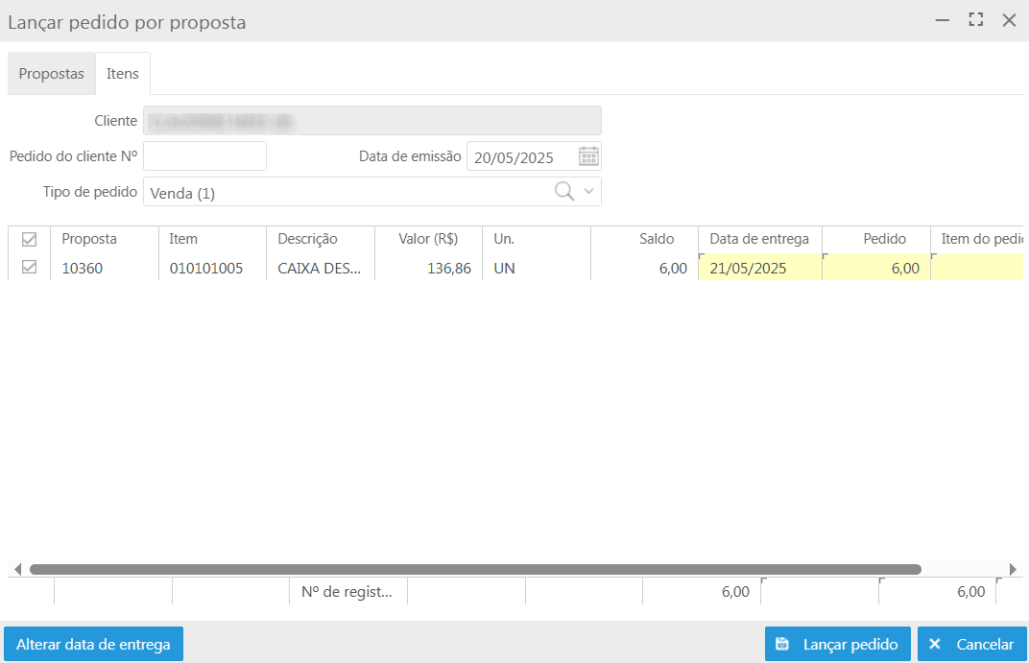1029x663 pixels.
Task: Minimize the Lançar pedido por proposta window
Action: pyautogui.click(x=943, y=20)
